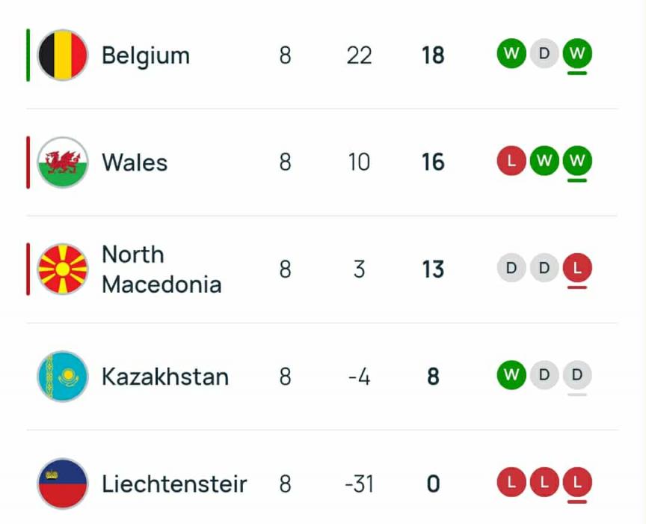
Task: Click Belgium's draw result badge
Action: click(x=544, y=54)
